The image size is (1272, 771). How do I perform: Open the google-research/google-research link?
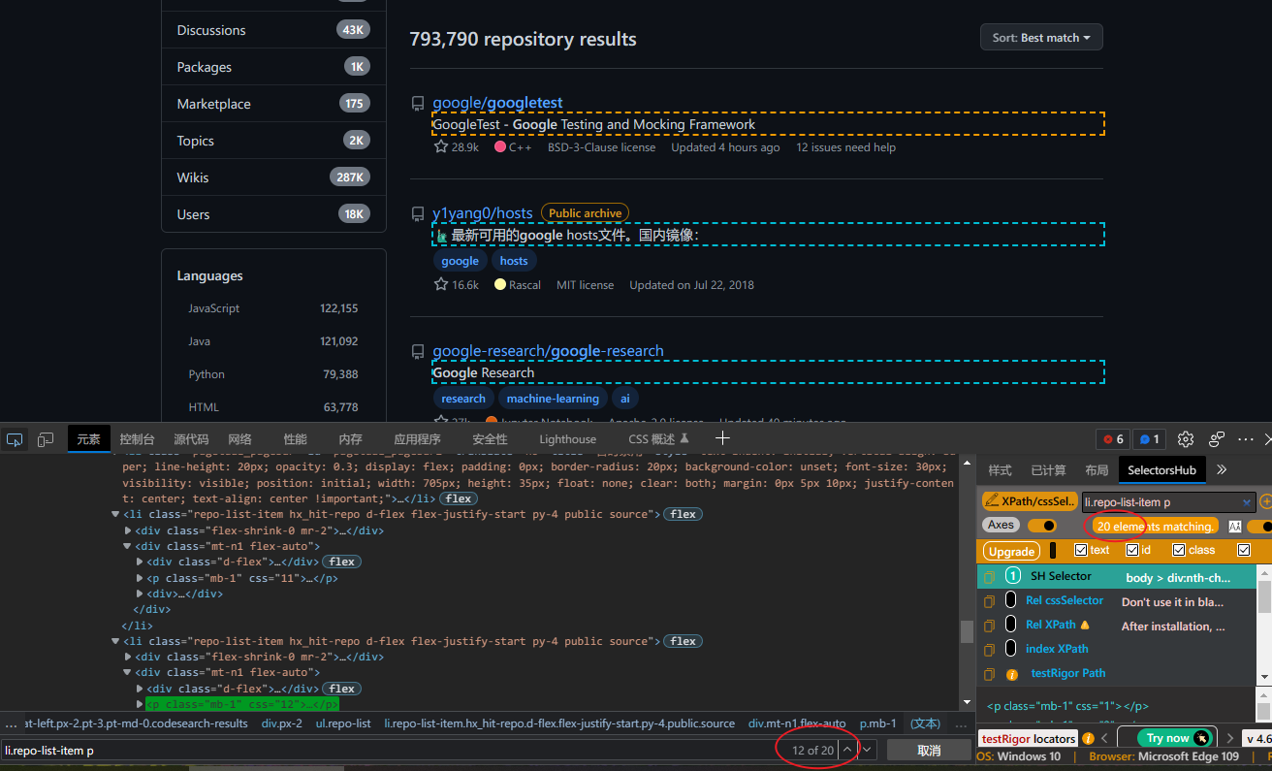coord(548,351)
